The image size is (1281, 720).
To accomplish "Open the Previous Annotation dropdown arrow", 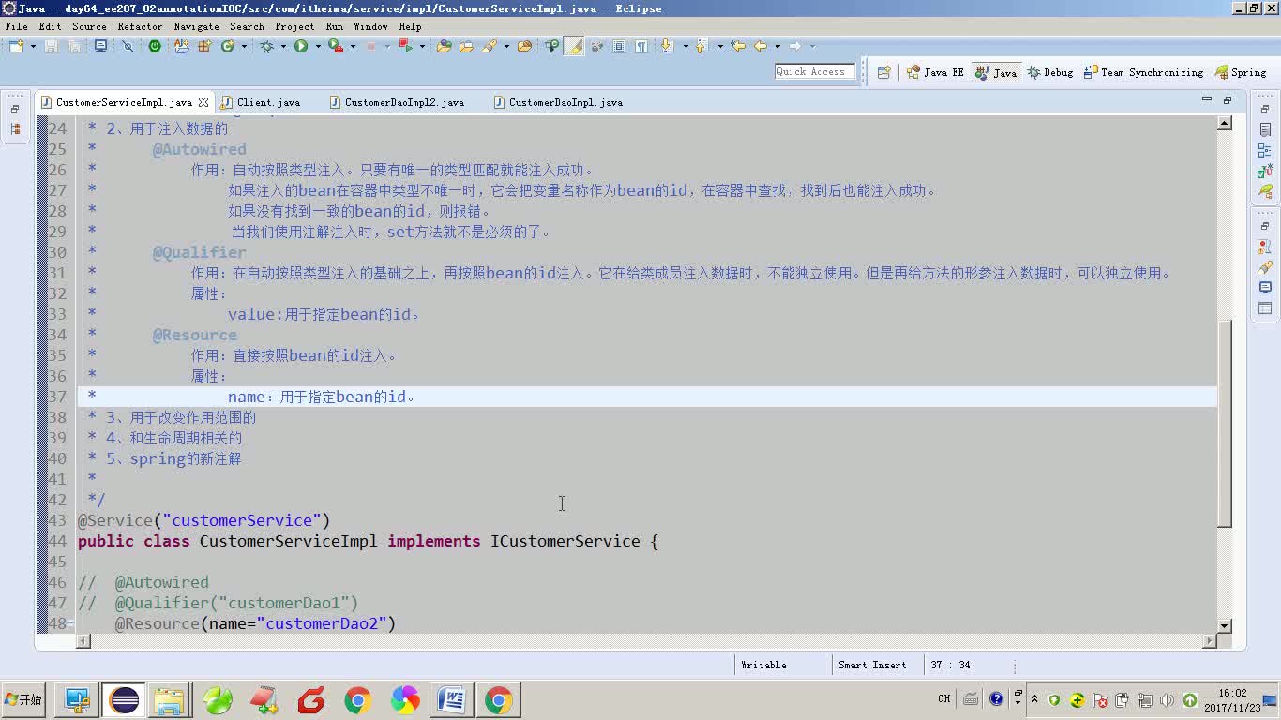I will [x=719, y=46].
